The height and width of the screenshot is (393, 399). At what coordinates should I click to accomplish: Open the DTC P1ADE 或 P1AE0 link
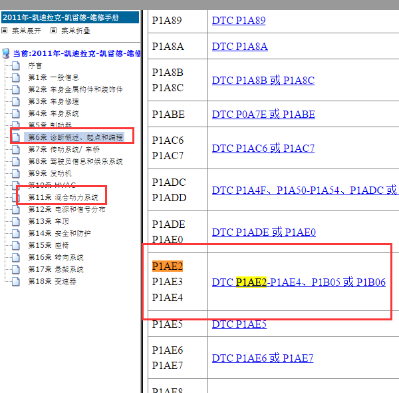(x=264, y=232)
